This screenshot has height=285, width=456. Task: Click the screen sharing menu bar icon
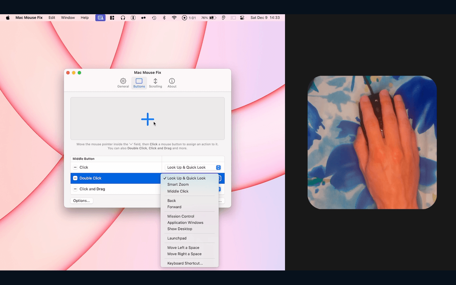tap(100, 18)
